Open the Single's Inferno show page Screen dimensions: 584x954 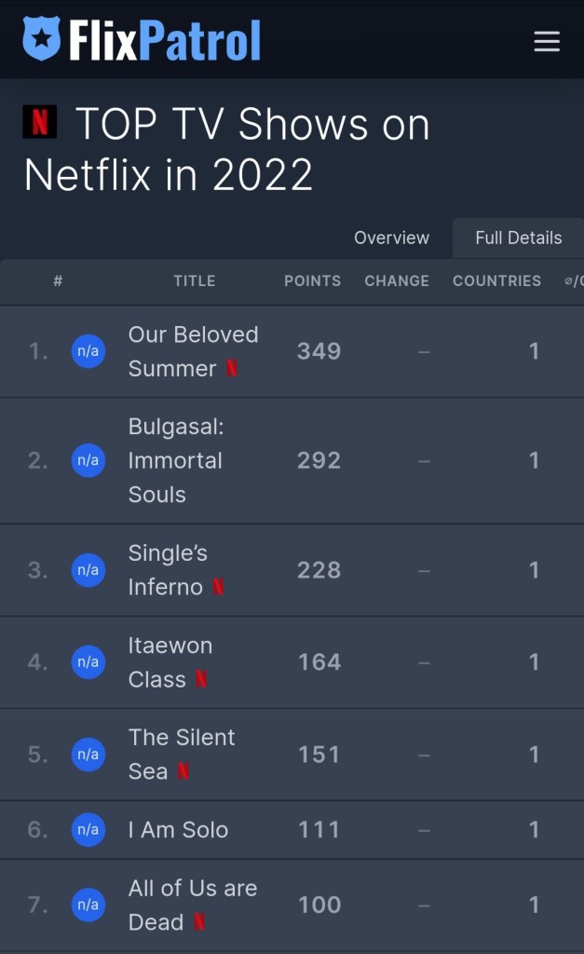coord(168,569)
